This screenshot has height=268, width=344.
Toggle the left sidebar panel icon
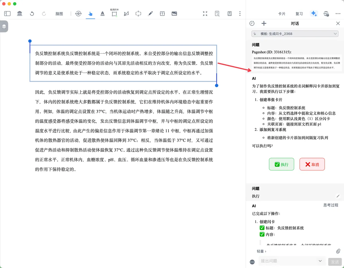click(x=7, y=13)
